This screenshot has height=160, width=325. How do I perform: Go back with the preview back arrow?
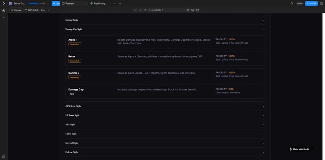[x=135, y=10]
